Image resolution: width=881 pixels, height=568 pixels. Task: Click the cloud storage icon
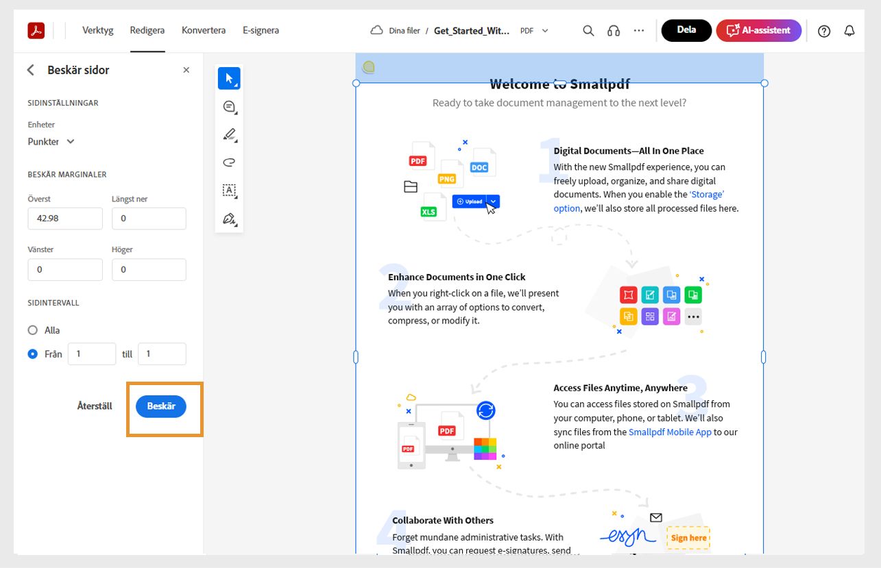pyautogui.click(x=376, y=31)
